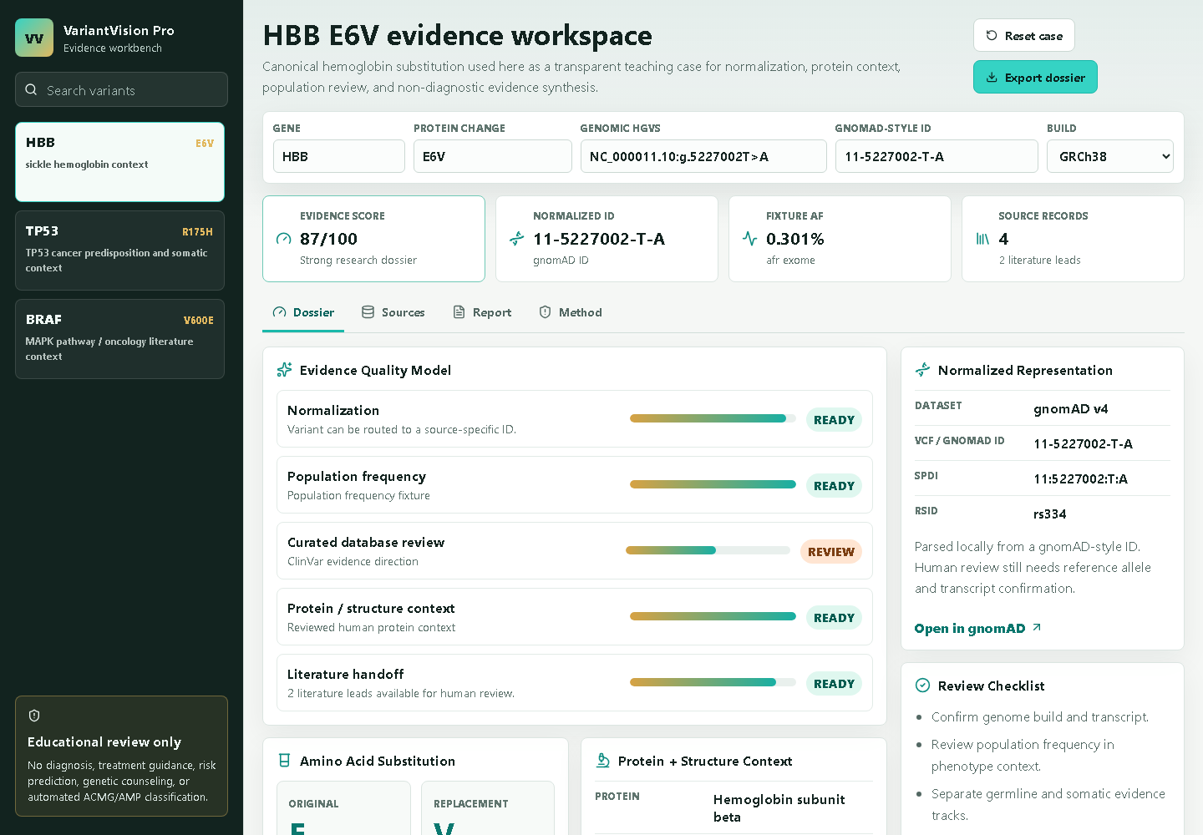Click the icon beside Normalized ID 11-5227002-T-A
Screen dimensions: 1203x835
pos(516,239)
